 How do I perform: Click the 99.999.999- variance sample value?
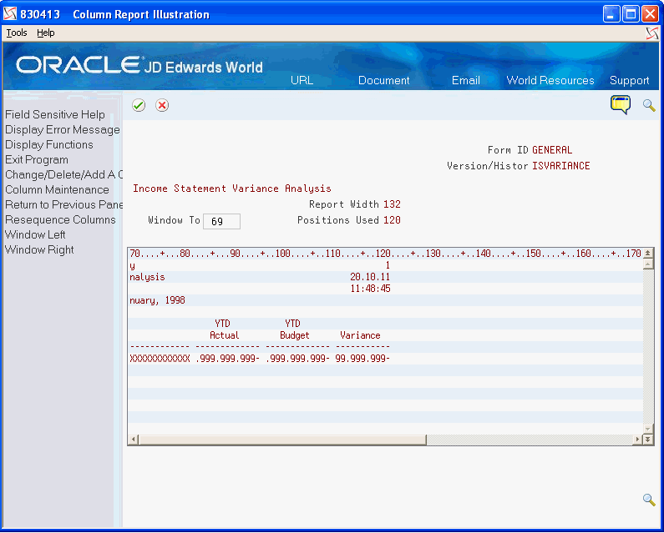(x=362, y=359)
